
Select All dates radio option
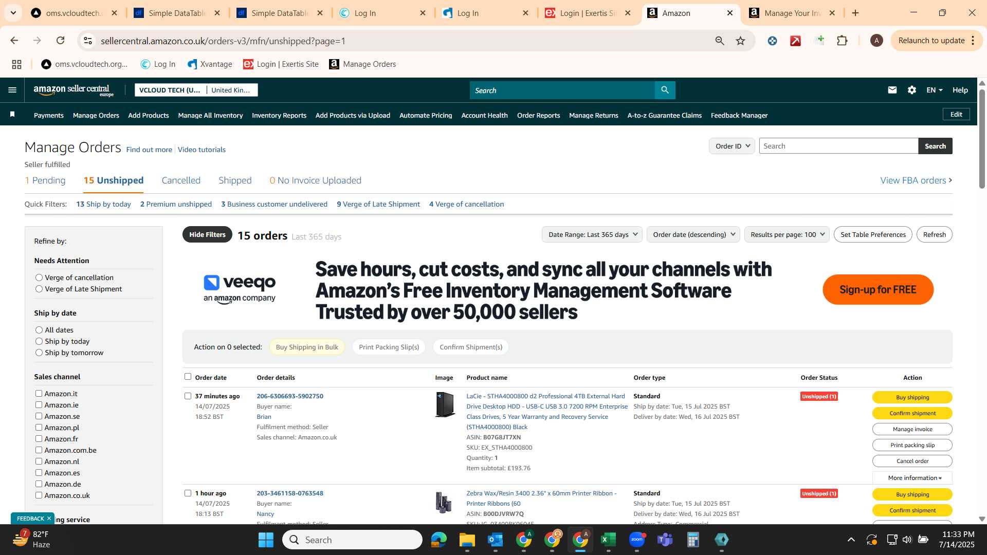coord(39,330)
